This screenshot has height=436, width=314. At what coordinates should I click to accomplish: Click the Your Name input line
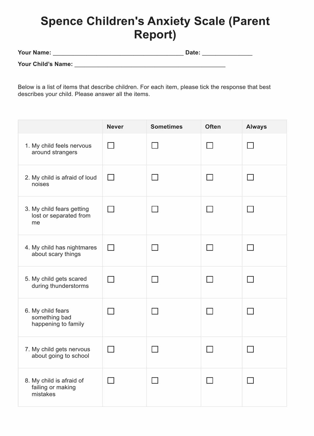[118, 53]
